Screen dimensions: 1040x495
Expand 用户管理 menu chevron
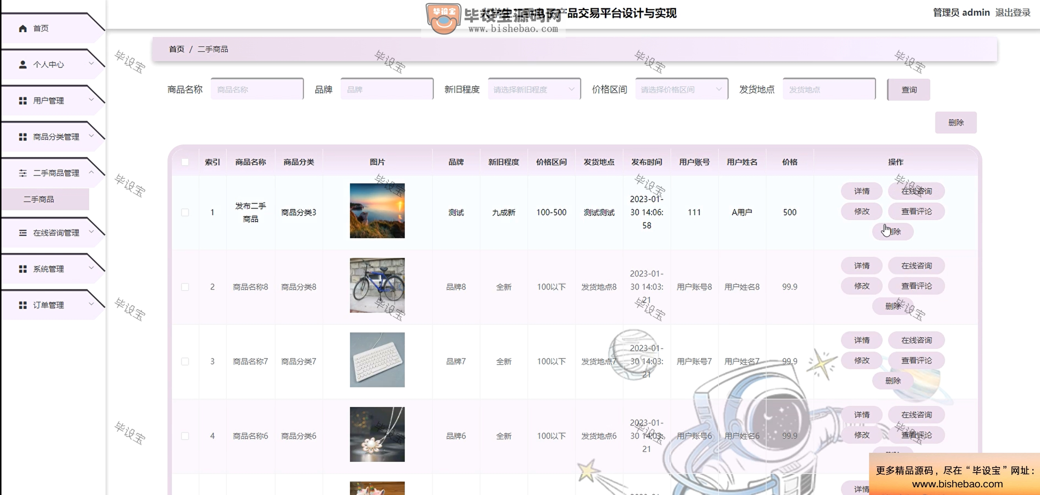point(92,100)
